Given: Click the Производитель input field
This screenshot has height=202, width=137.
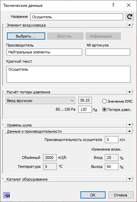Looking at the screenshot, I should tap(44, 52).
